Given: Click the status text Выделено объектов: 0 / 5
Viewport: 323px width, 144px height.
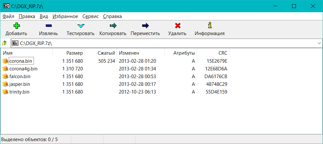Looking at the screenshot, I should point(30,140).
